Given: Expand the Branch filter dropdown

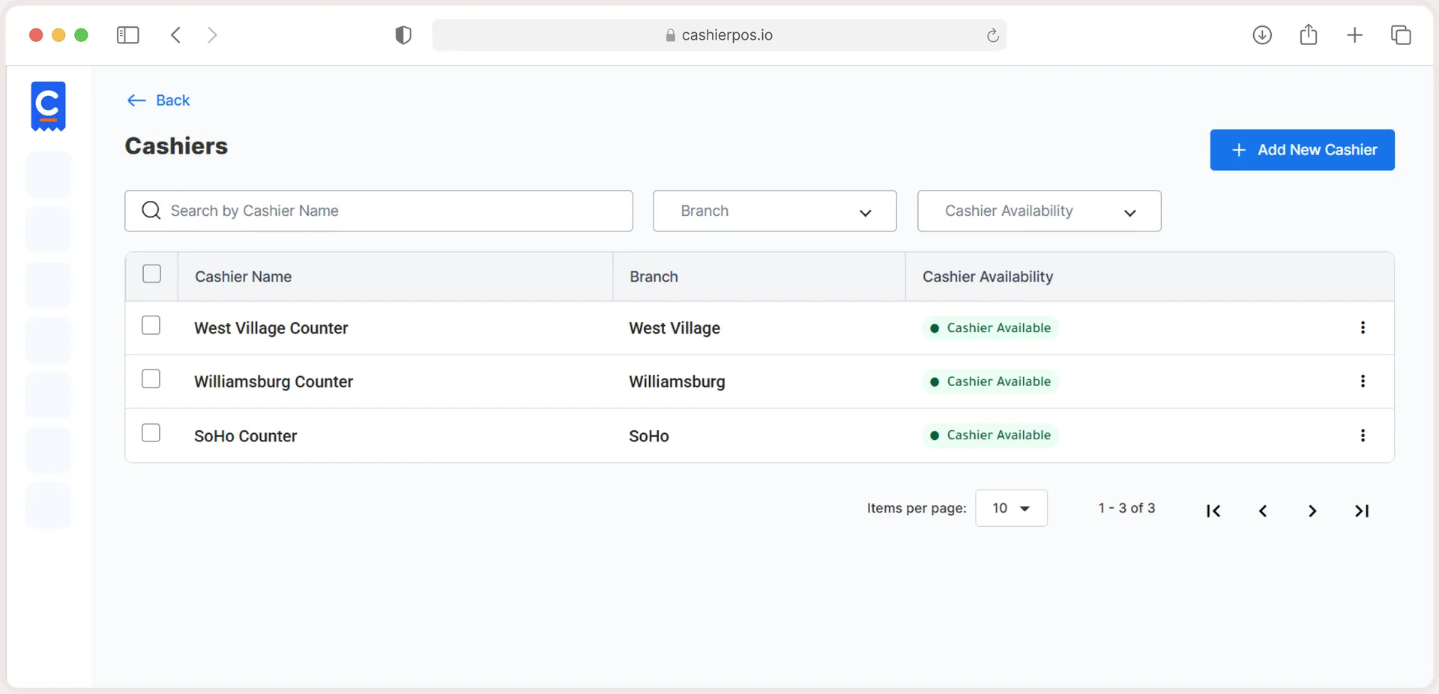Looking at the screenshot, I should click(x=775, y=211).
